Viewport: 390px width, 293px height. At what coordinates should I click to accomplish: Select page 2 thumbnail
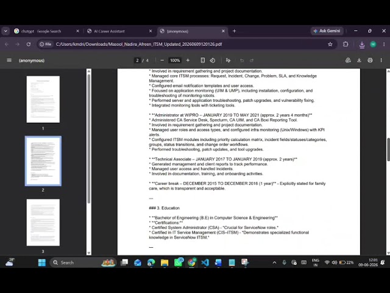tap(43, 161)
